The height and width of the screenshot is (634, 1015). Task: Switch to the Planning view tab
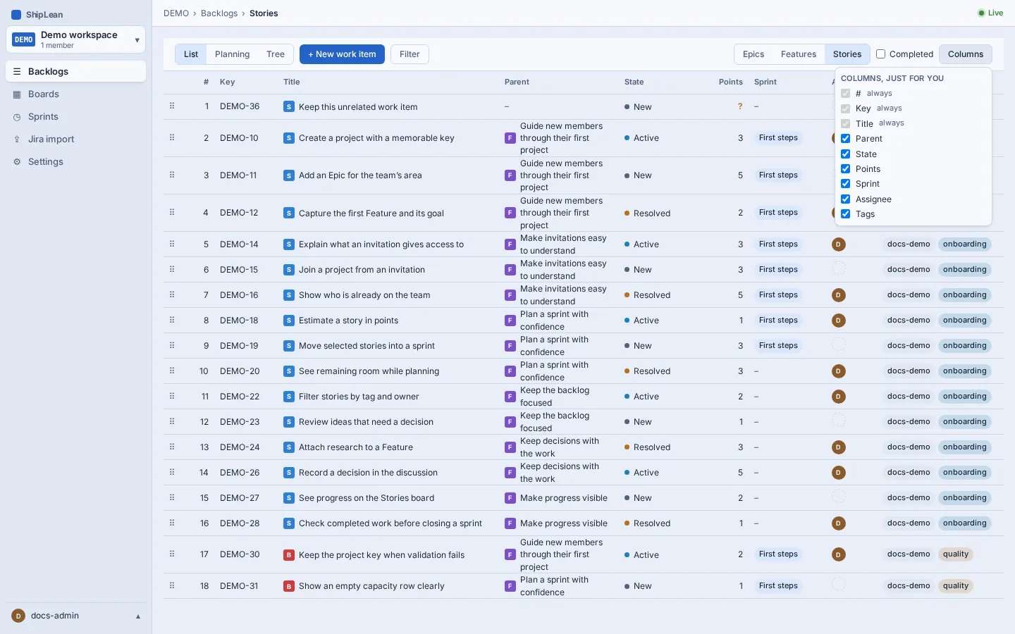click(x=233, y=54)
